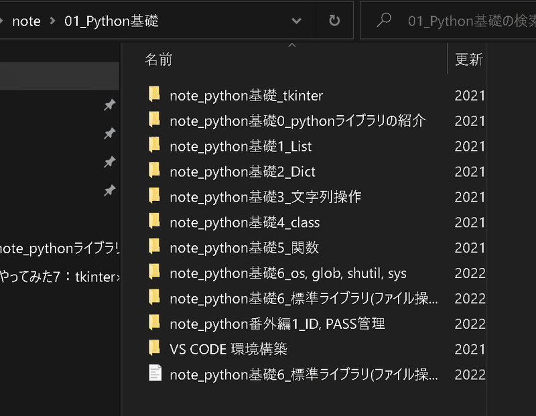
Task: Open the VS CODE 環境構築 folder icon
Action: pos(154,349)
